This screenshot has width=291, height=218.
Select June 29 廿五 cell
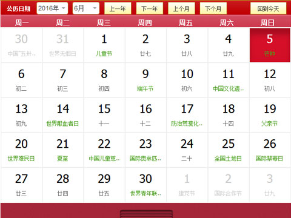(x=104, y=185)
